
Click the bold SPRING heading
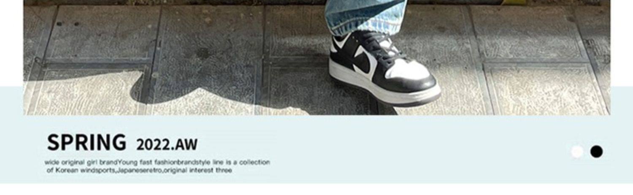click(x=87, y=142)
